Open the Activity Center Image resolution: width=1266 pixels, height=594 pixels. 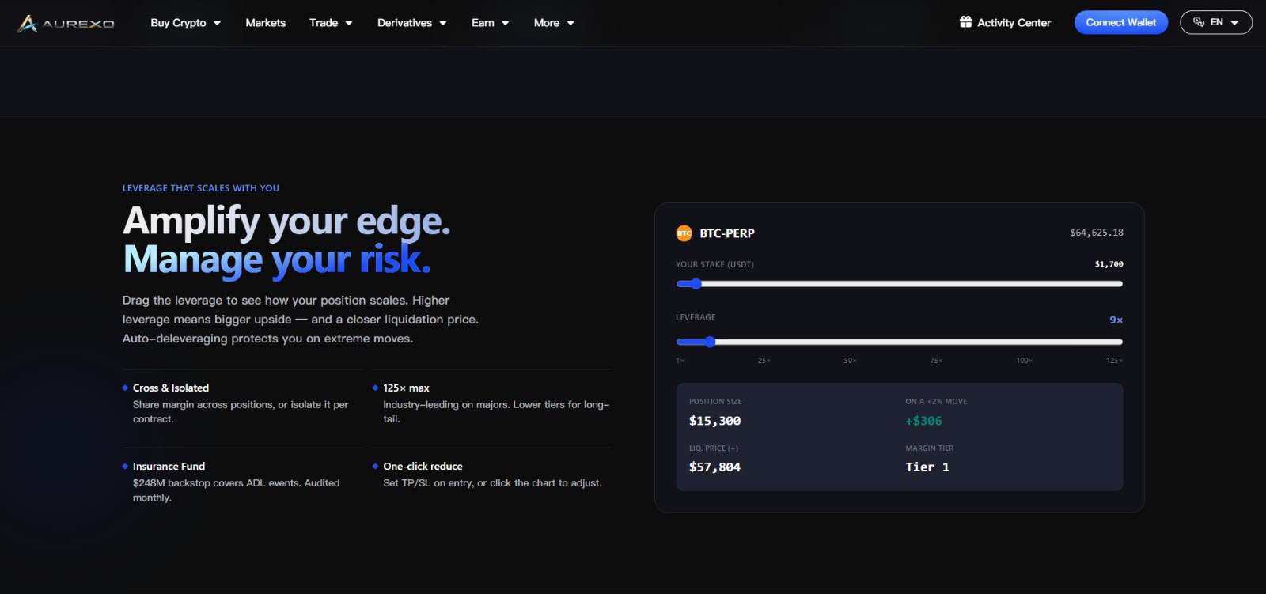(1005, 22)
